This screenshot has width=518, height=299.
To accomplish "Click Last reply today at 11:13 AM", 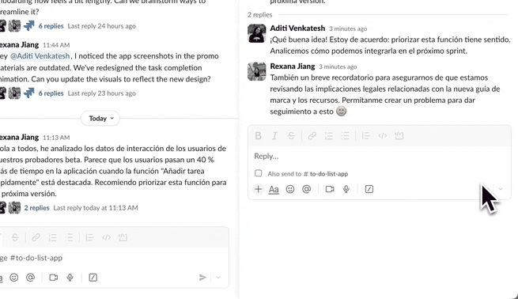I will [96, 208].
